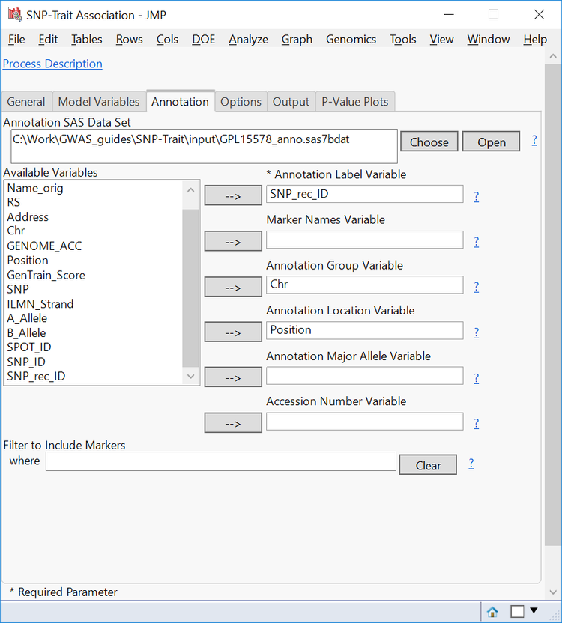This screenshot has width=562, height=623.
Task: Open the Edit menu
Action: click(x=48, y=40)
